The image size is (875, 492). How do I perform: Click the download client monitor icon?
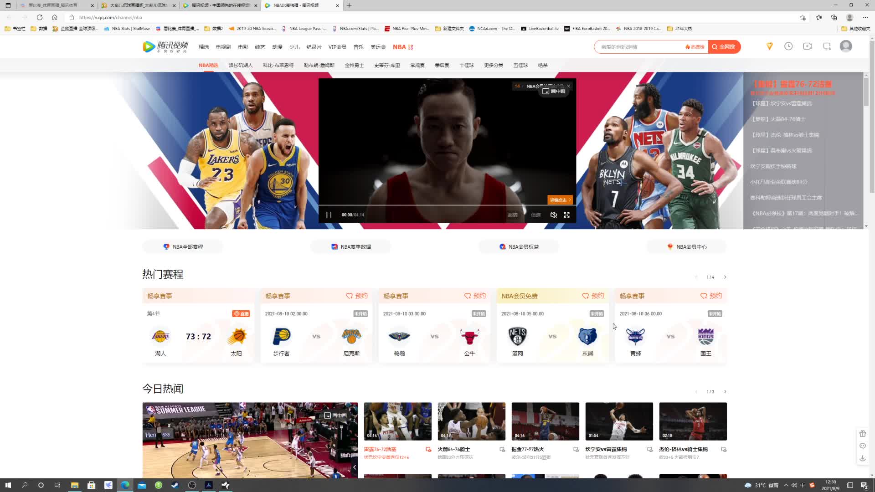[x=827, y=46]
